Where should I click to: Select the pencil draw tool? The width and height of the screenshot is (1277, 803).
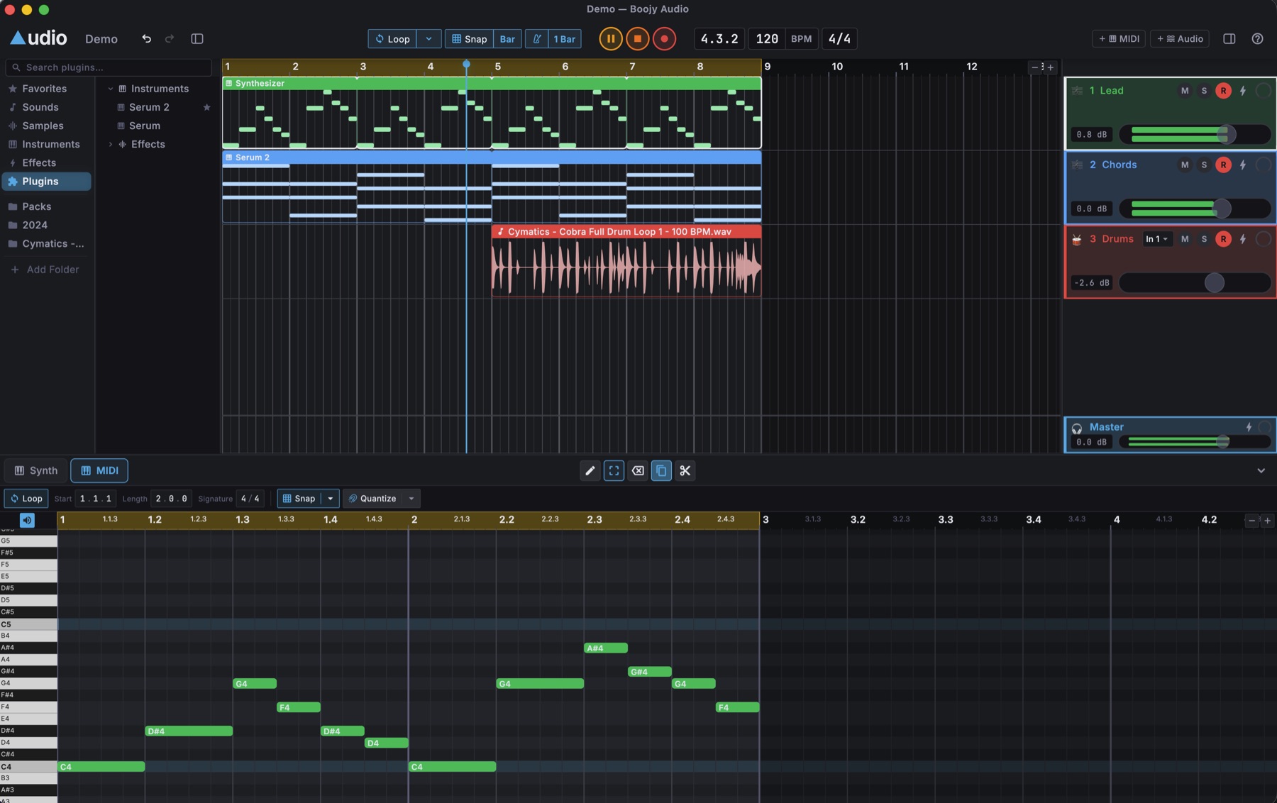(x=590, y=470)
